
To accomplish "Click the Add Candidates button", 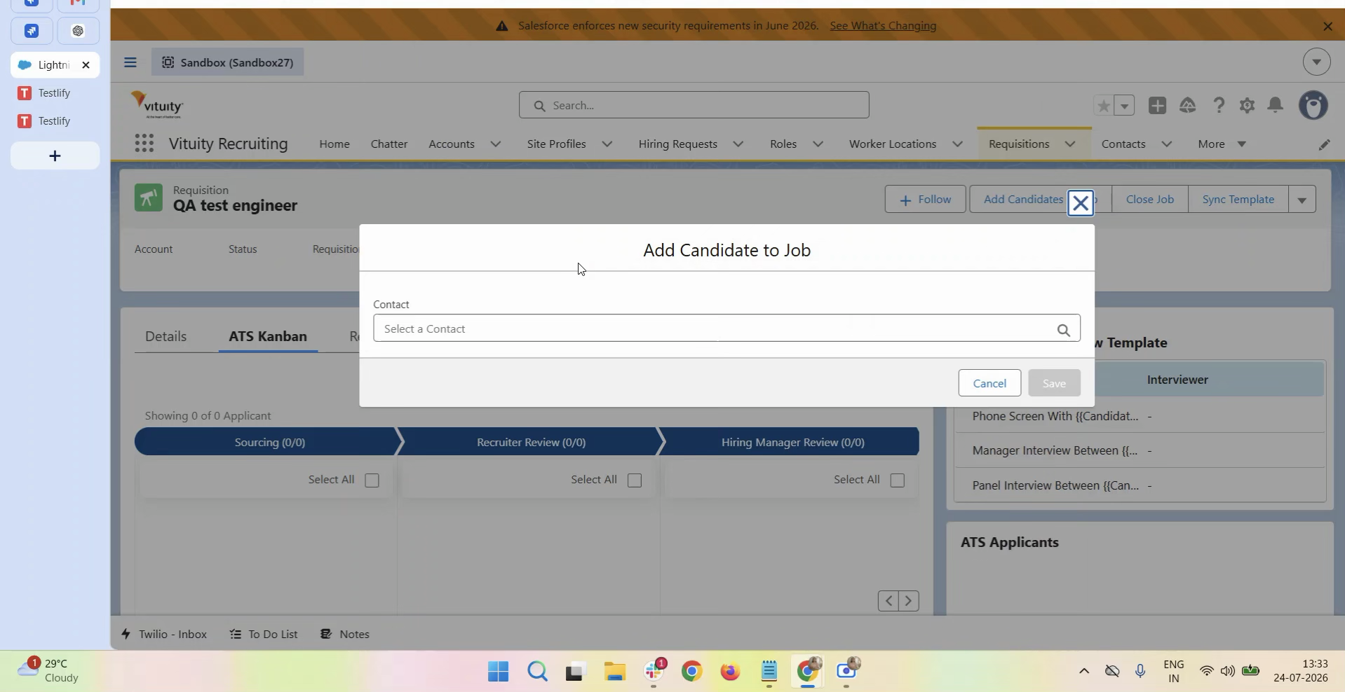I will 1022,200.
